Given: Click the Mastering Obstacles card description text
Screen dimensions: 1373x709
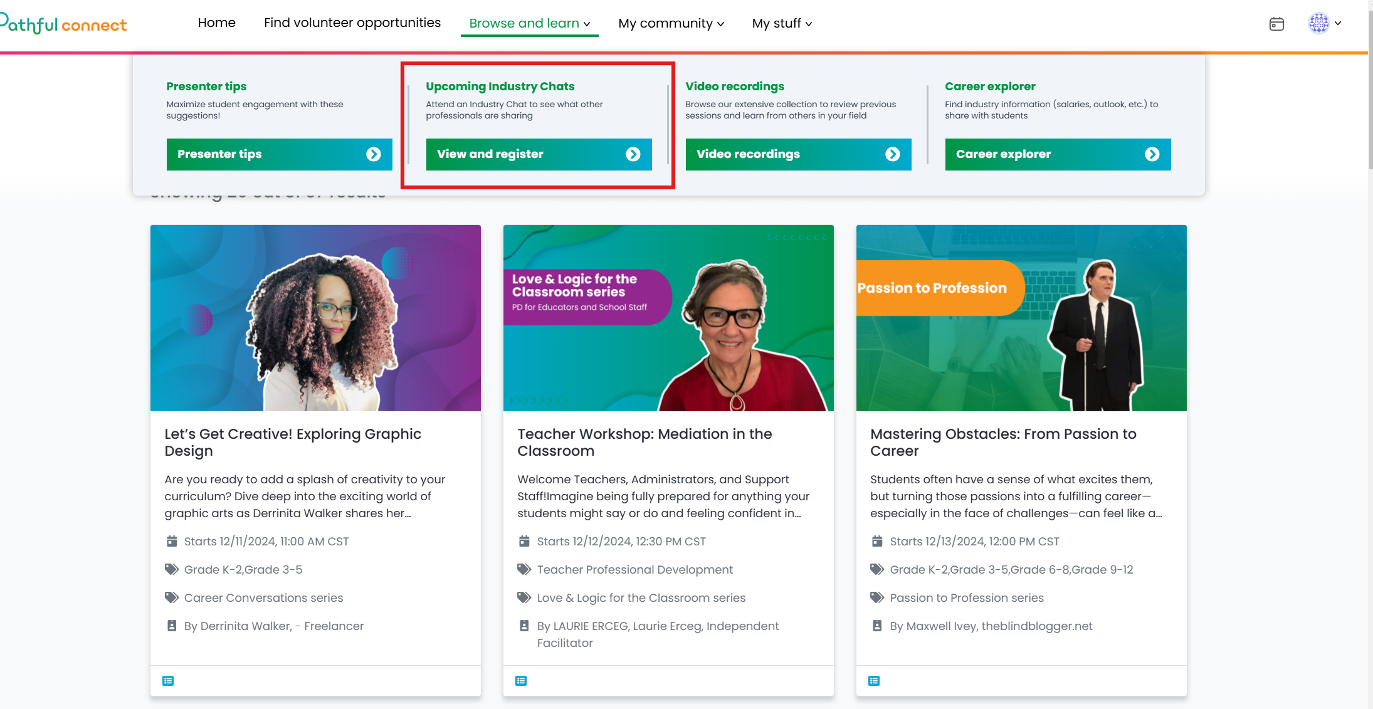Looking at the screenshot, I should pos(1016,496).
